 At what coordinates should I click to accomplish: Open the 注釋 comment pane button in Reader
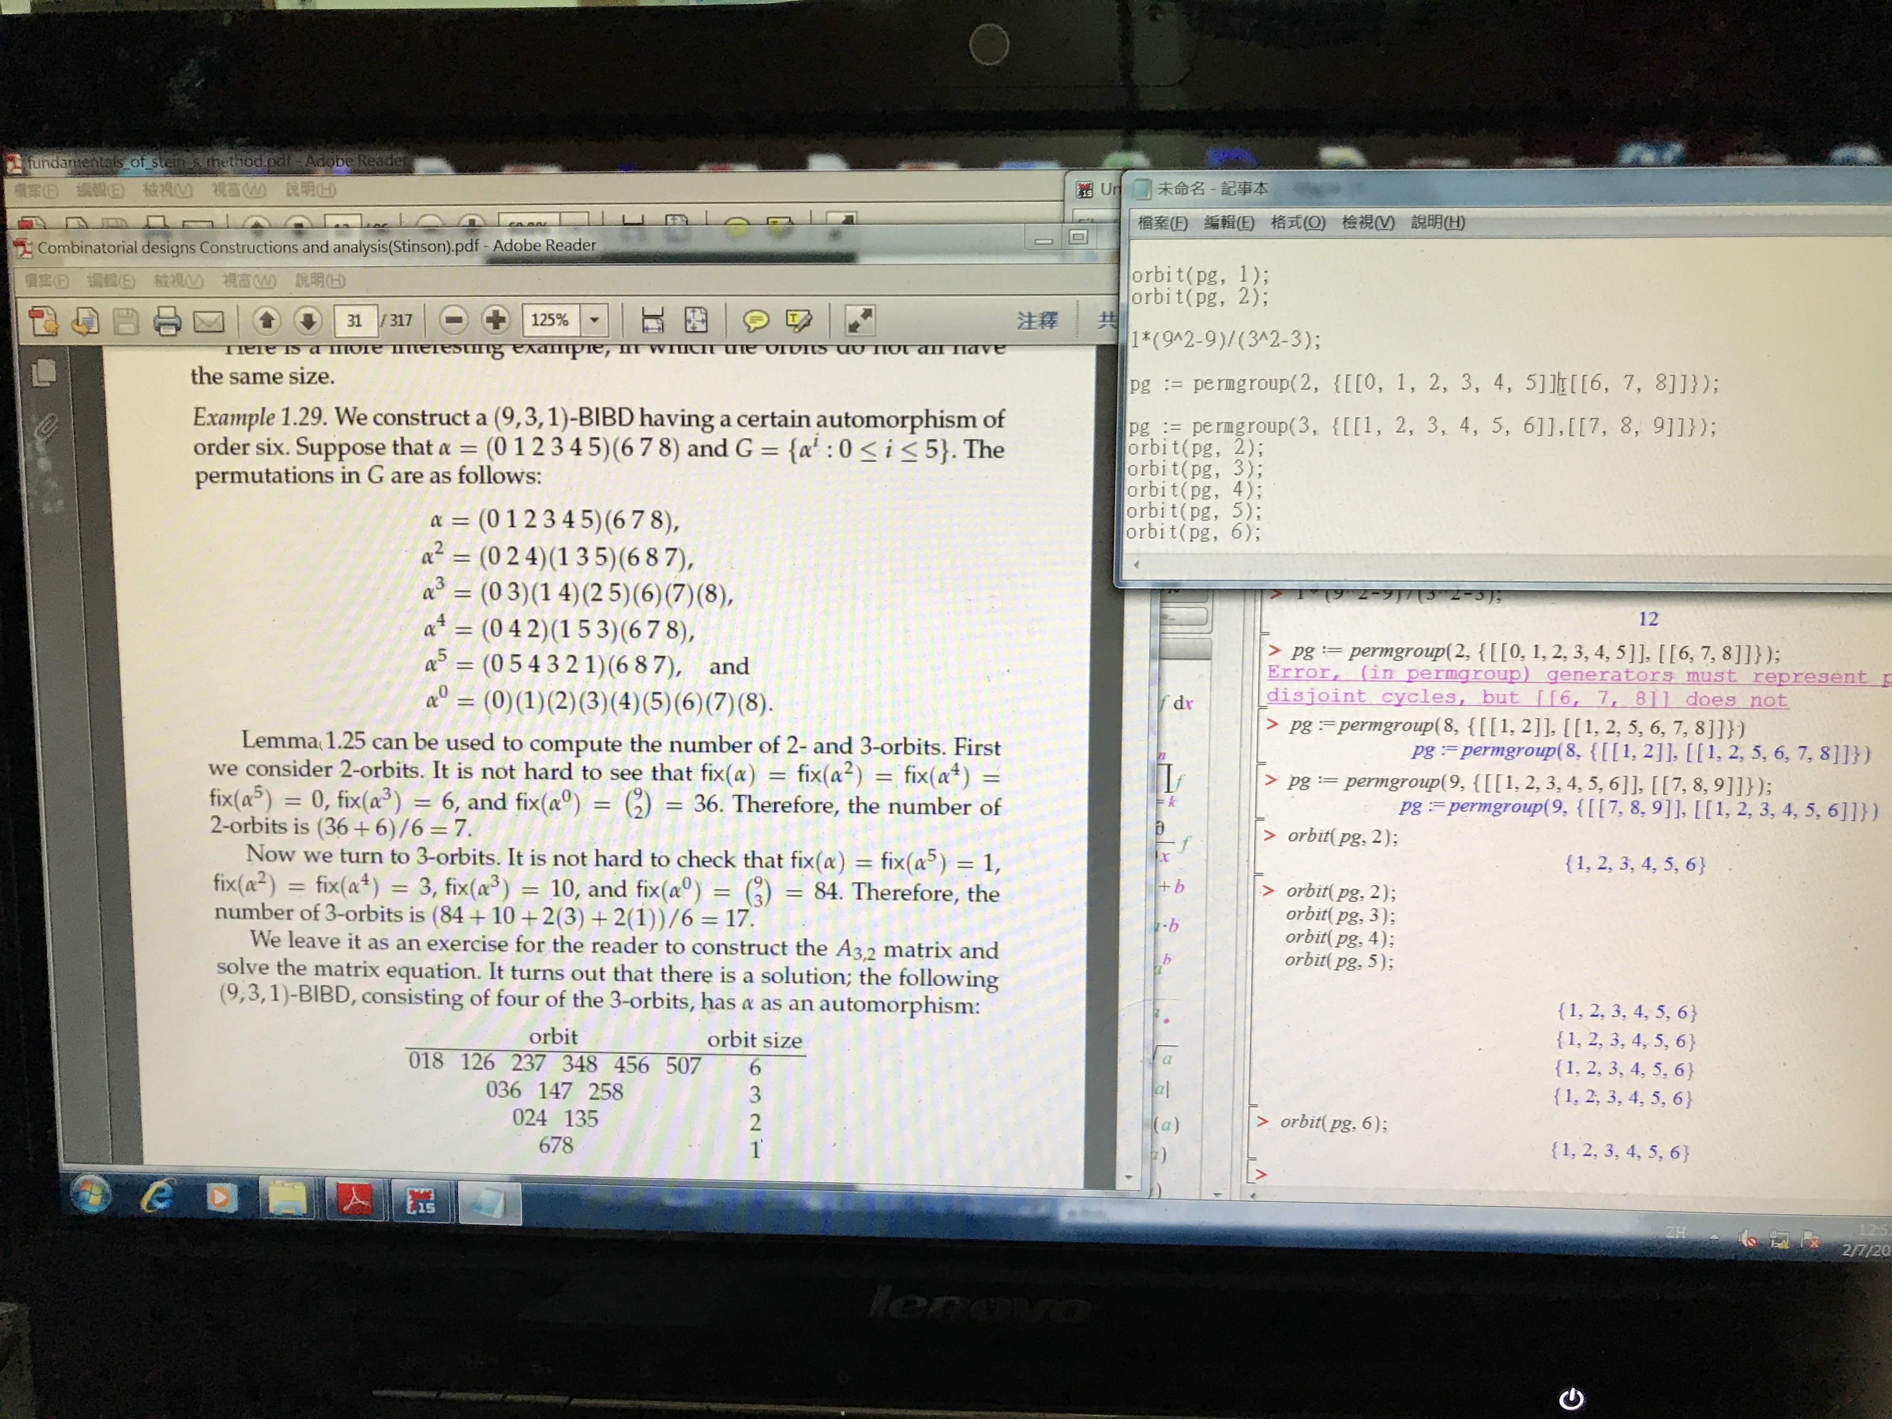pyautogui.click(x=1038, y=321)
